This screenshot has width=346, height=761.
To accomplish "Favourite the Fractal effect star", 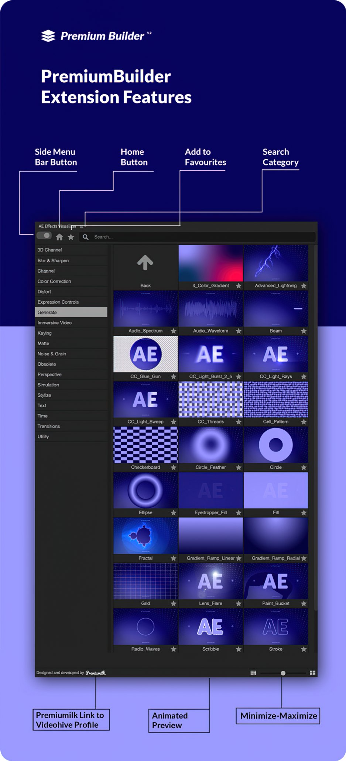I will (174, 558).
